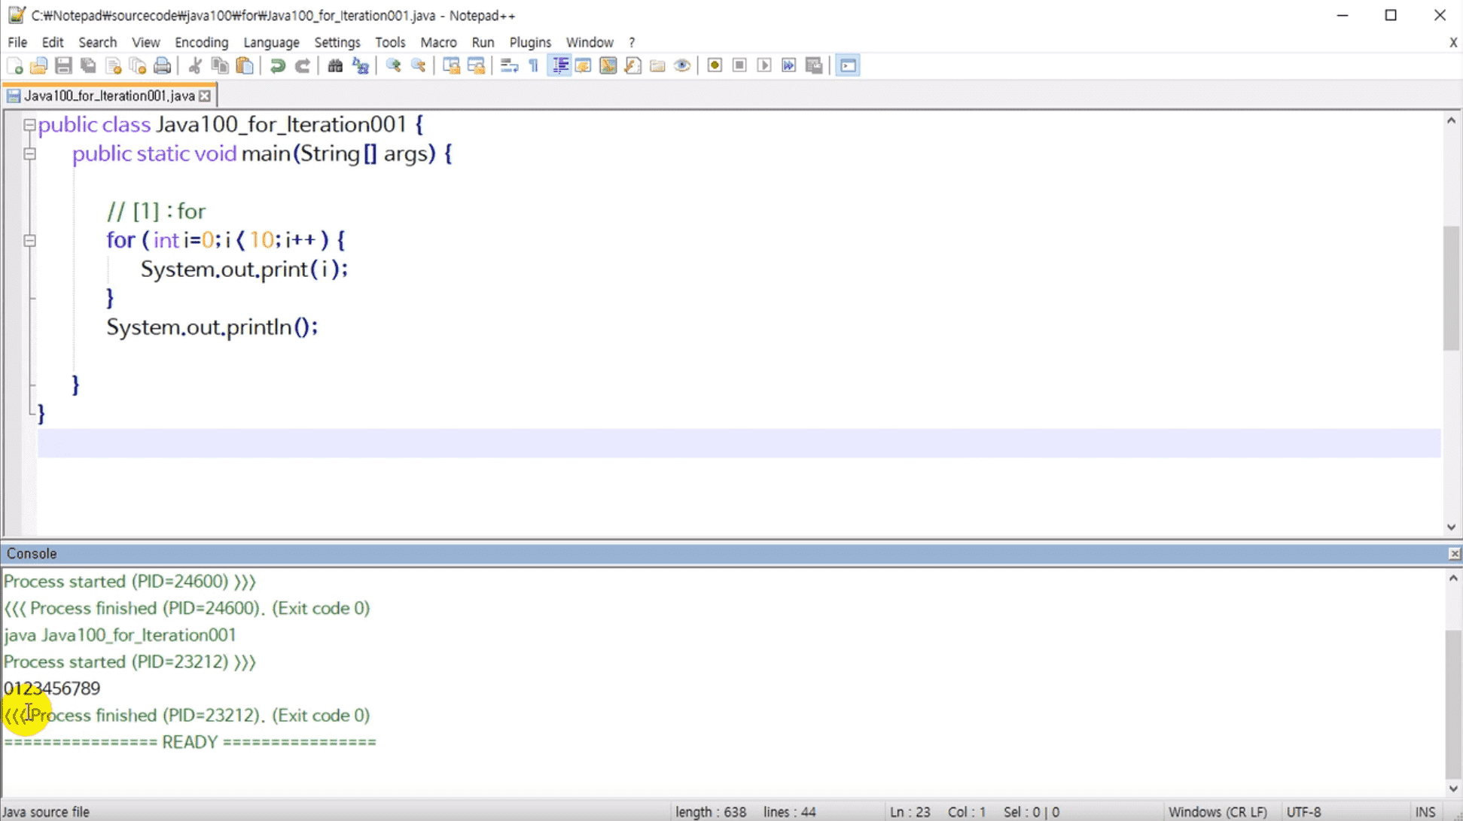Toggle Show All Characters pilcrow button
Image resolution: width=1463 pixels, height=821 pixels.
coord(534,65)
